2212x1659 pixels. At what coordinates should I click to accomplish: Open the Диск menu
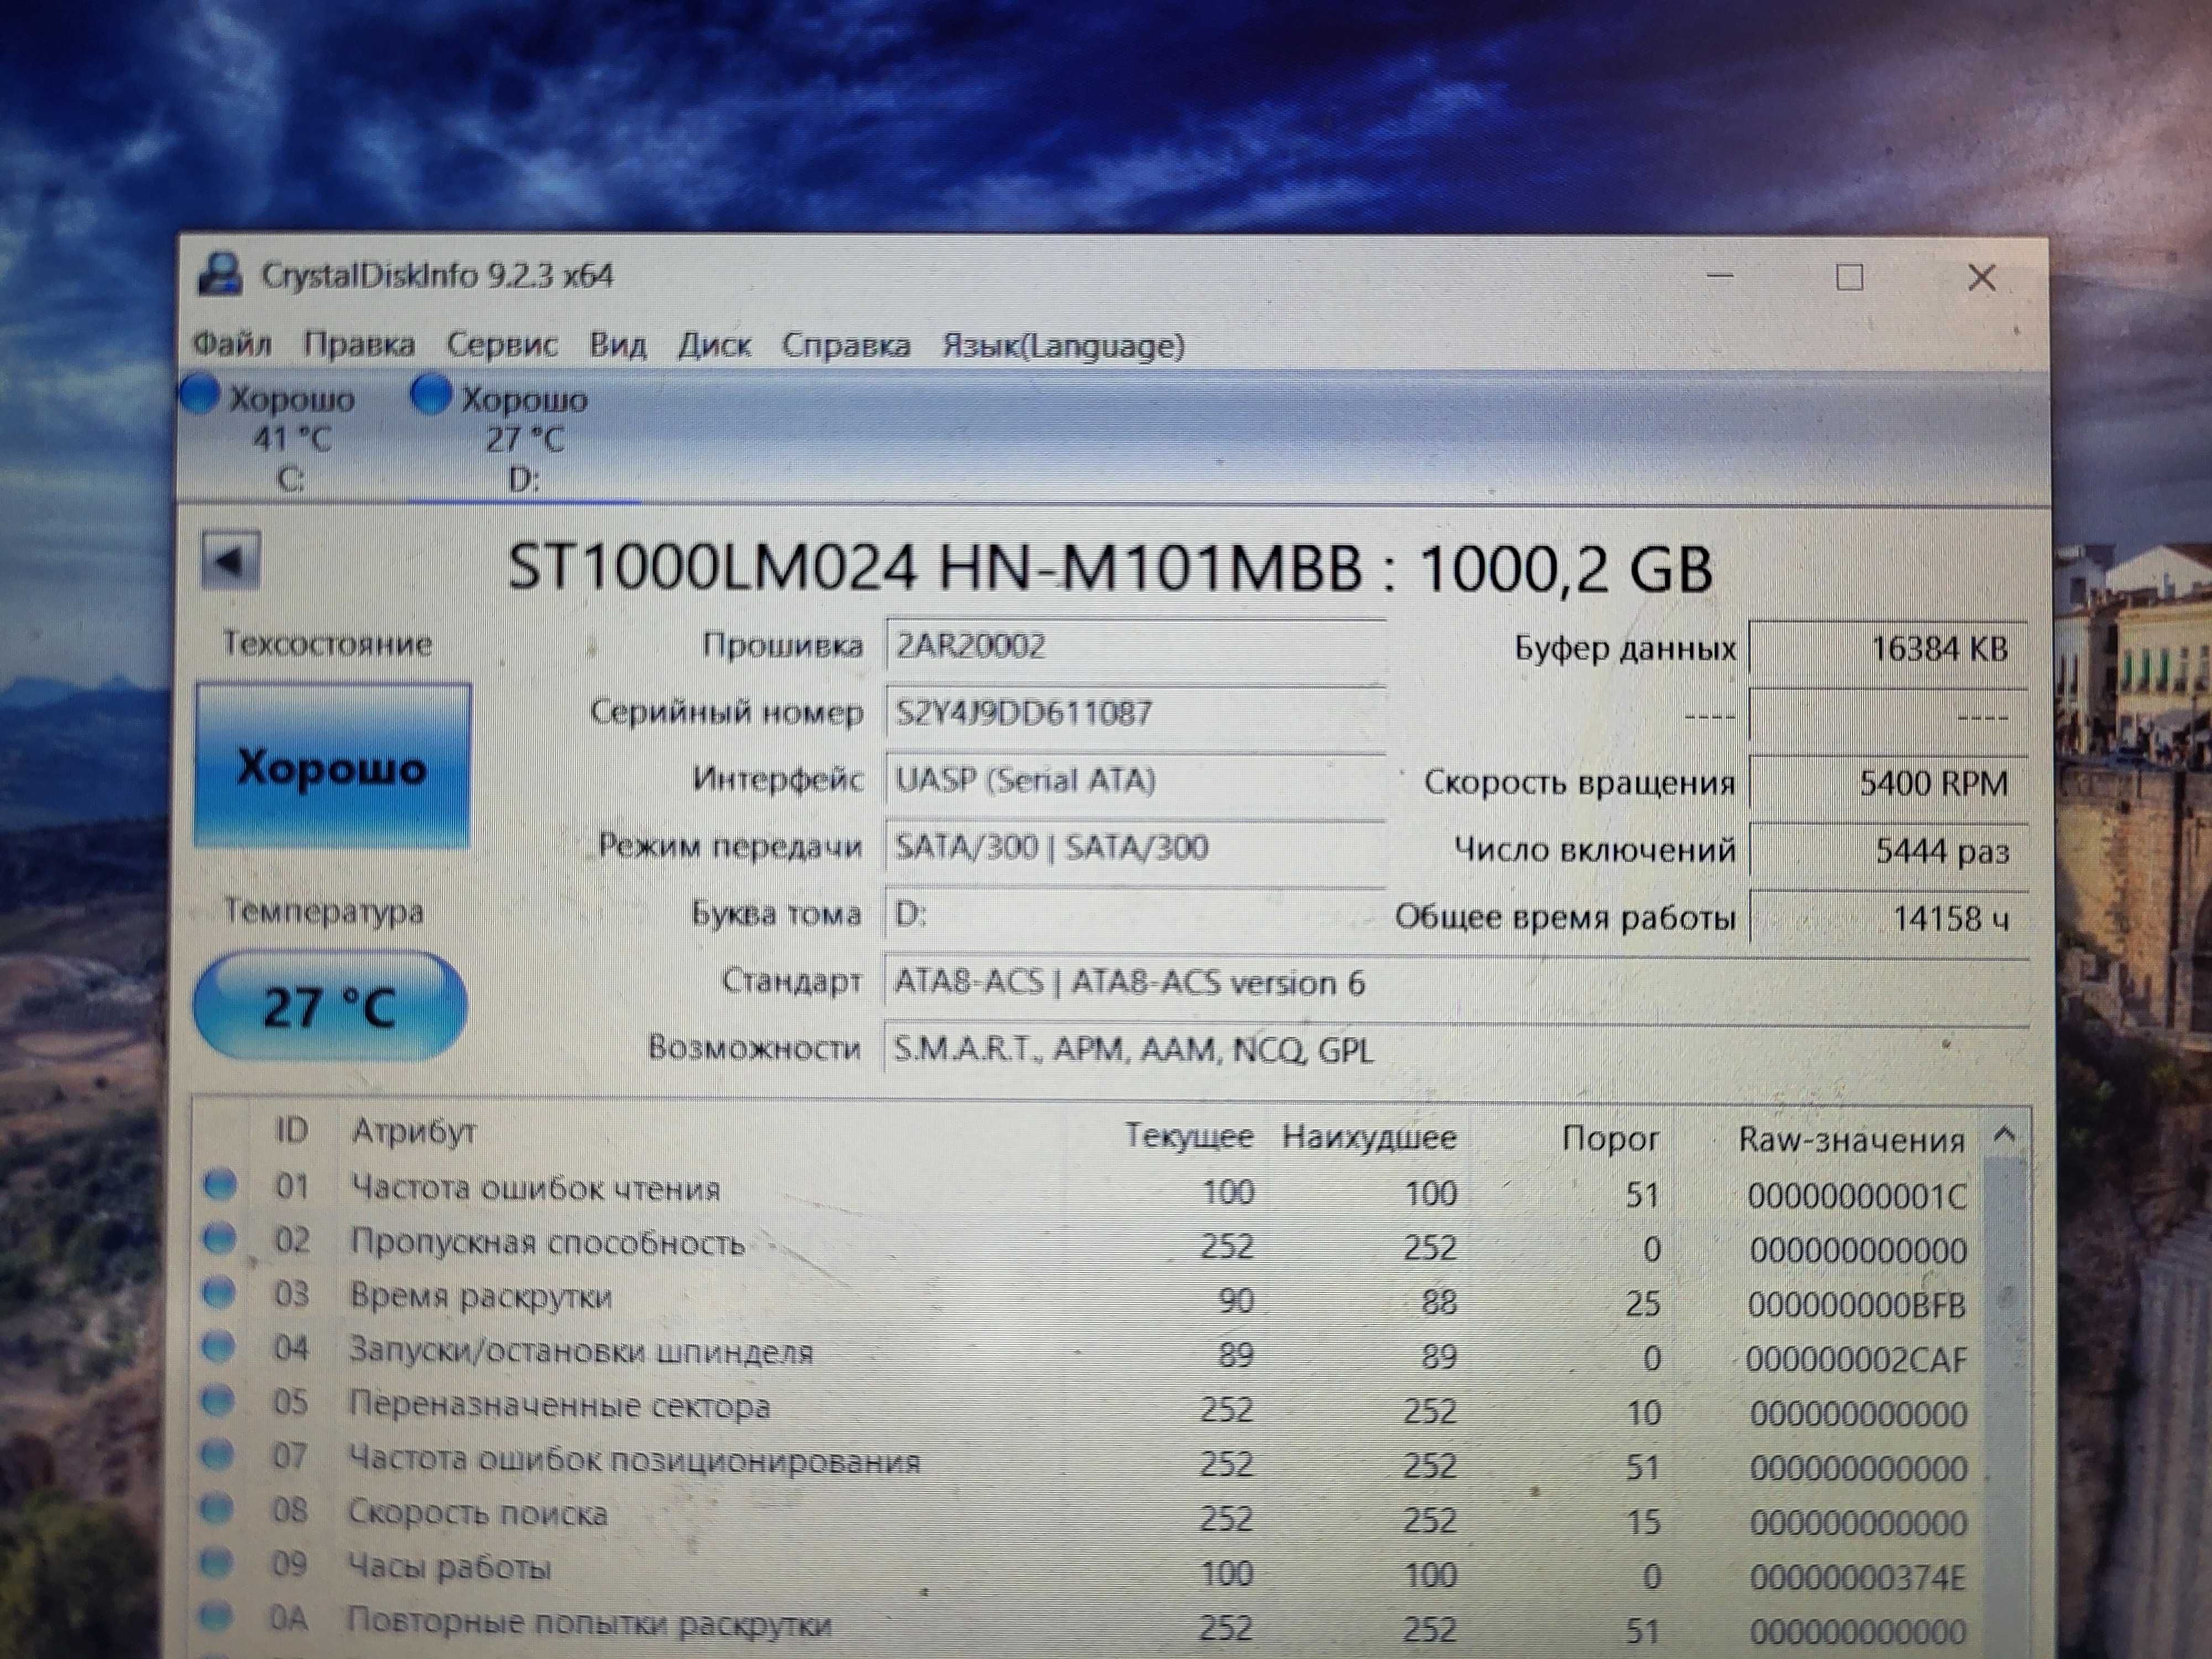[714, 345]
